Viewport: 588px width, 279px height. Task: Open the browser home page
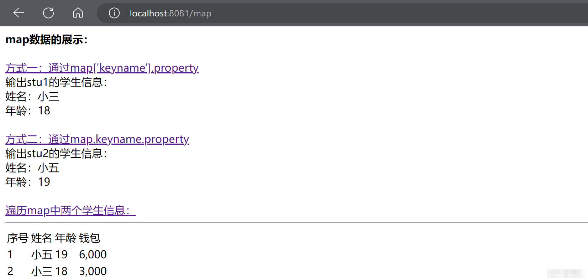[78, 13]
